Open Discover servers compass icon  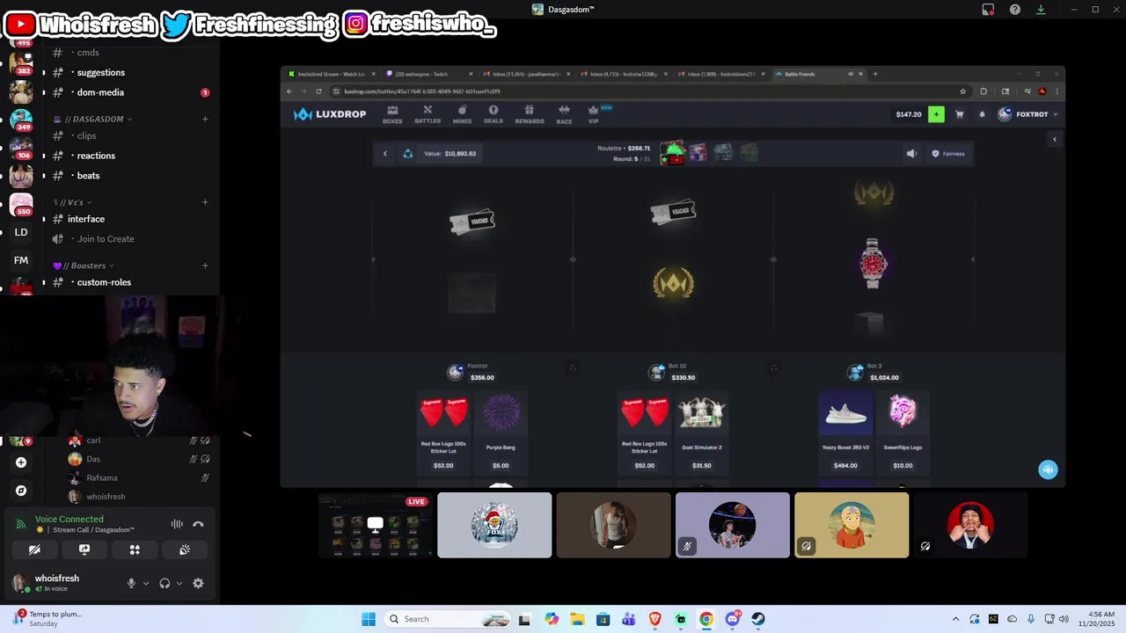pyautogui.click(x=21, y=491)
